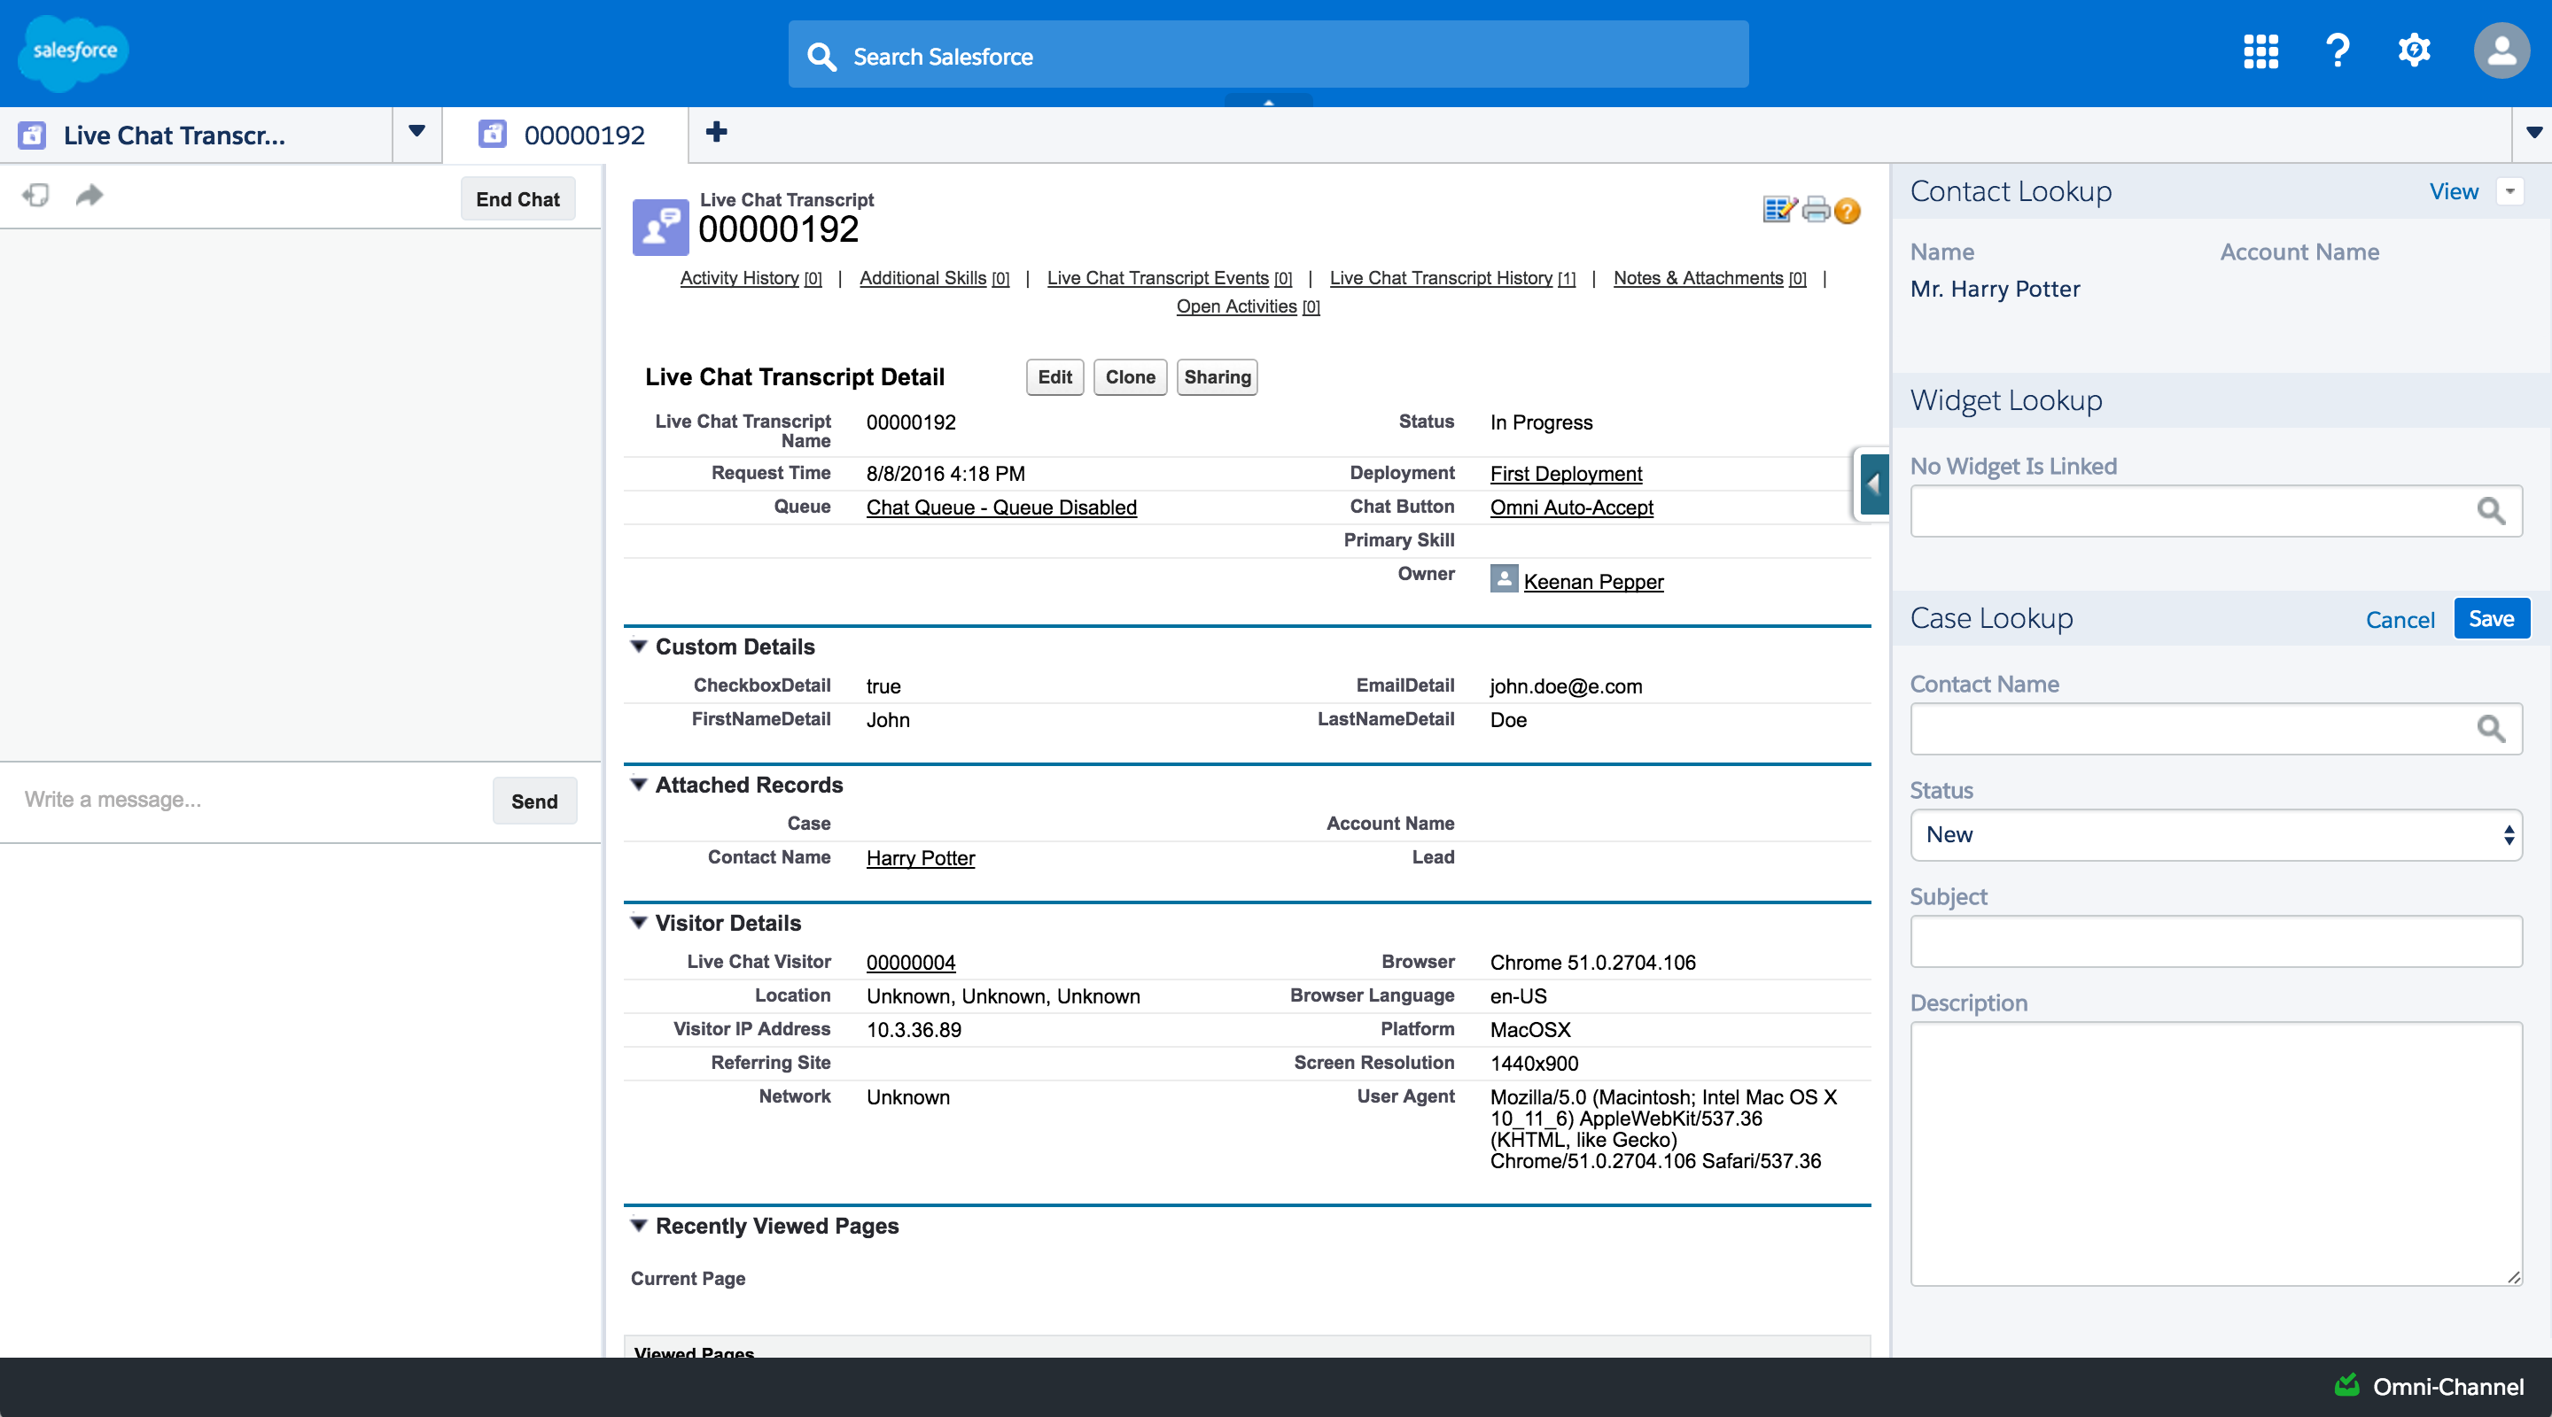
Task: Click the Help question mark icon
Action: click(2337, 51)
